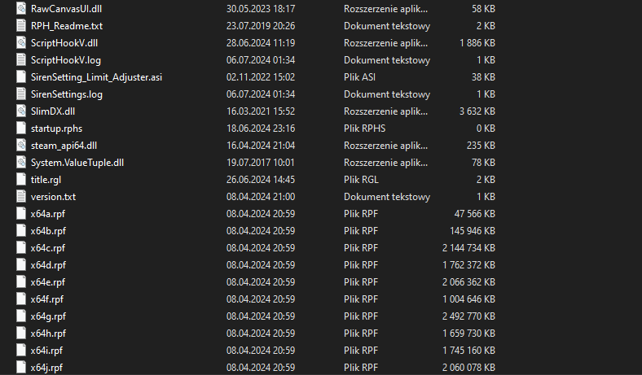Viewport: 642px width, 375px height.
Task: Click the SirenSettings.log file name
Action: (67, 94)
